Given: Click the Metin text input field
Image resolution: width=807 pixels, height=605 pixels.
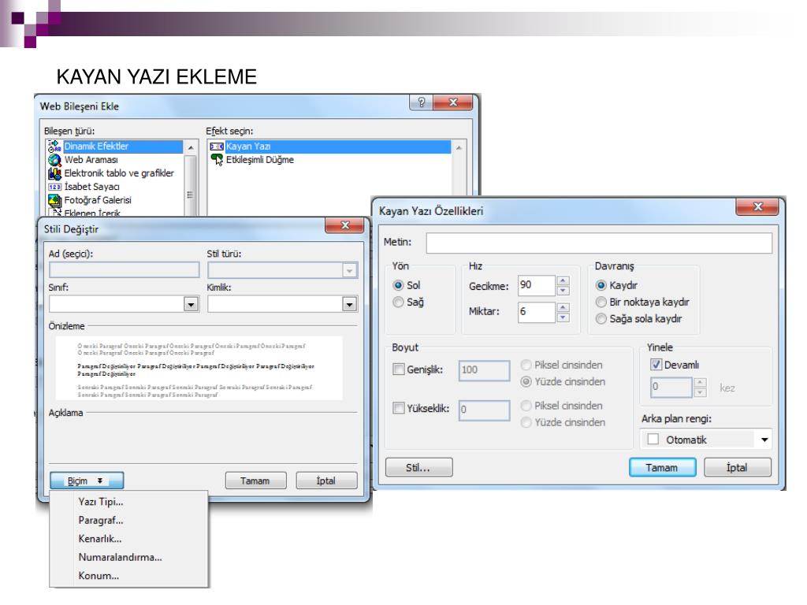Looking at the screenshot, I should click(x=599, y=243).
